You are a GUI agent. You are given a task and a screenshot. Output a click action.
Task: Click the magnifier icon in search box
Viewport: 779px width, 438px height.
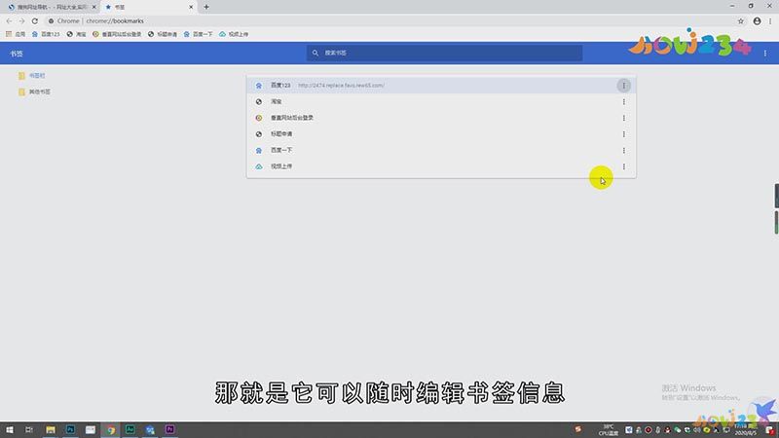[315, 53]
